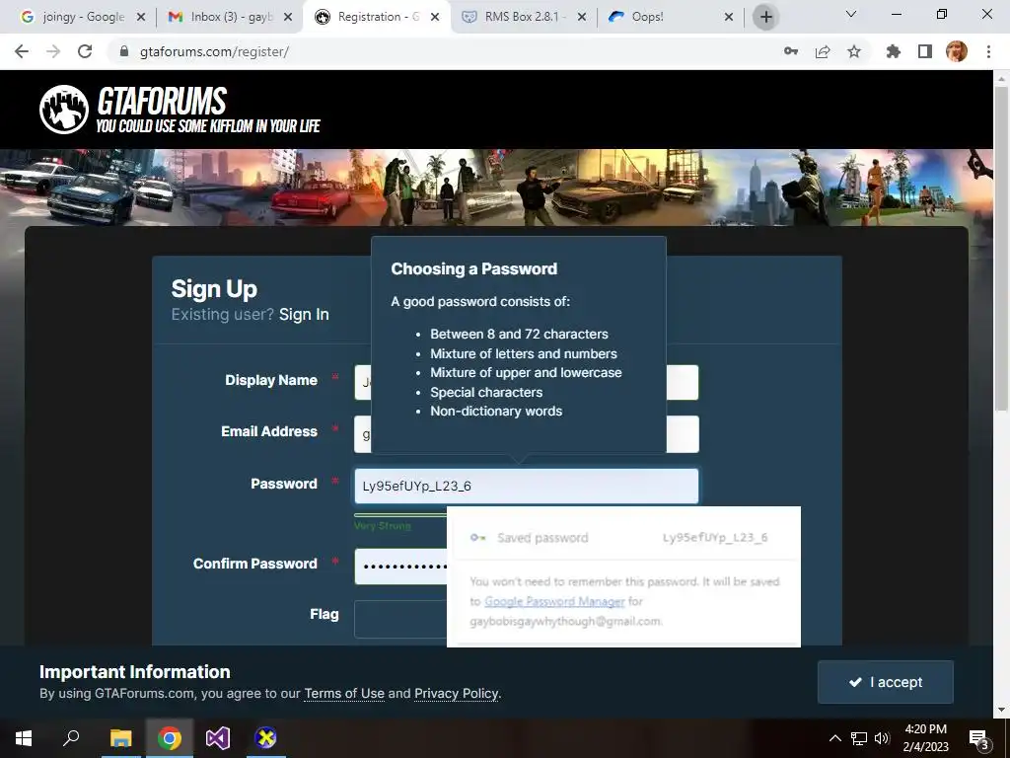Click the Email Address field

point(527,434)
